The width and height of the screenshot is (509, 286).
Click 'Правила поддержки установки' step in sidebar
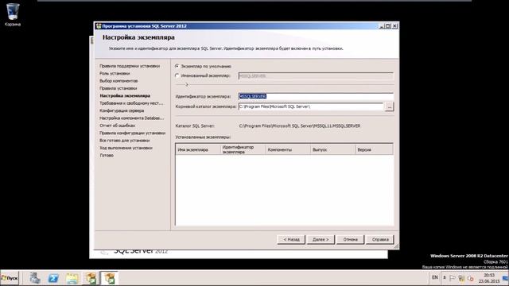point(130,66)
